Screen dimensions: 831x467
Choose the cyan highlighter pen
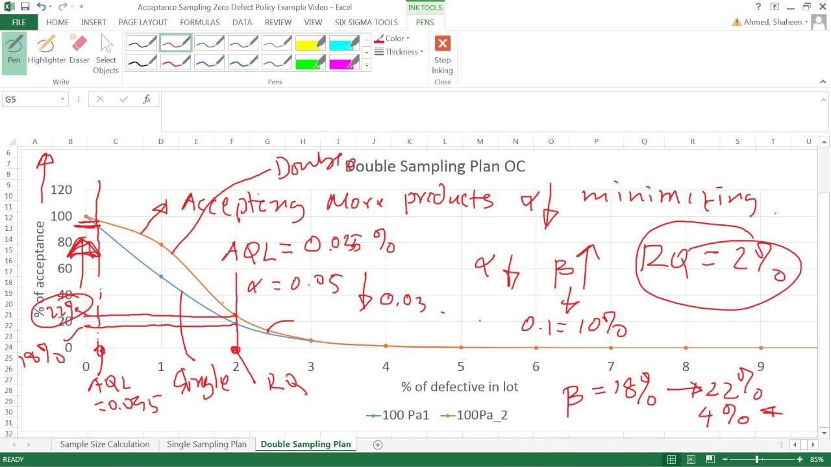(344, 43)
